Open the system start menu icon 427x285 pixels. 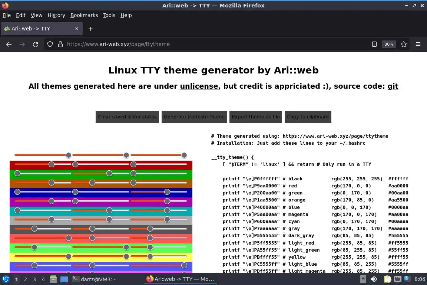pos(6,279)
